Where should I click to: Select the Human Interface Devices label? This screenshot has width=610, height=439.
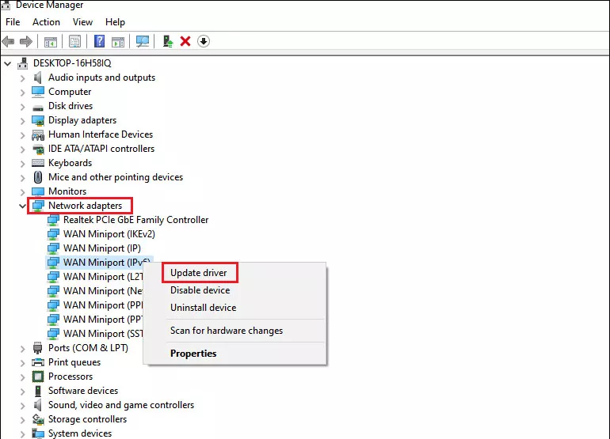(101, 134)
